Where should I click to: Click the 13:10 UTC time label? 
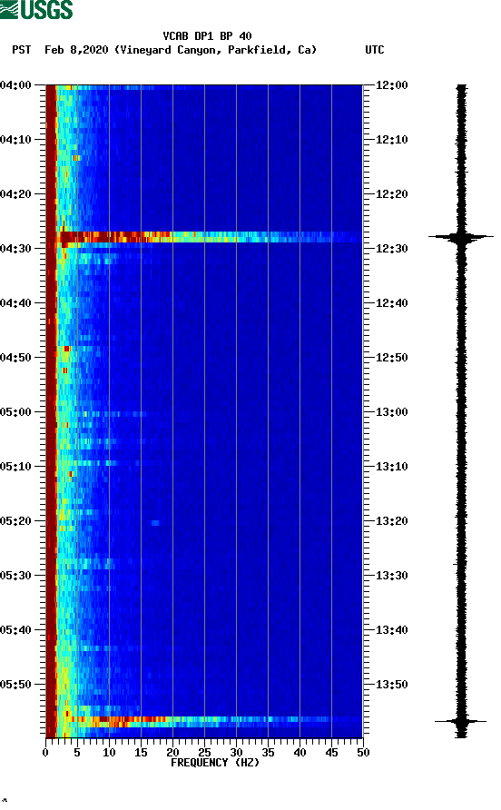[x=391, y=467]
